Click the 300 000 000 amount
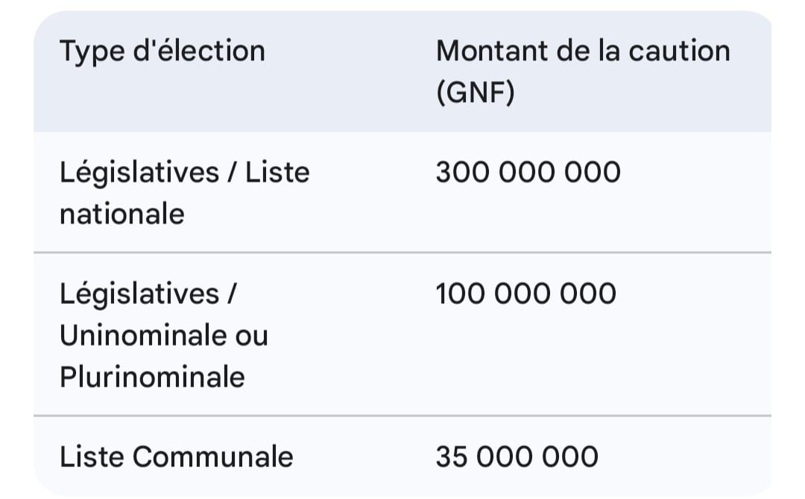 point(528,172)
